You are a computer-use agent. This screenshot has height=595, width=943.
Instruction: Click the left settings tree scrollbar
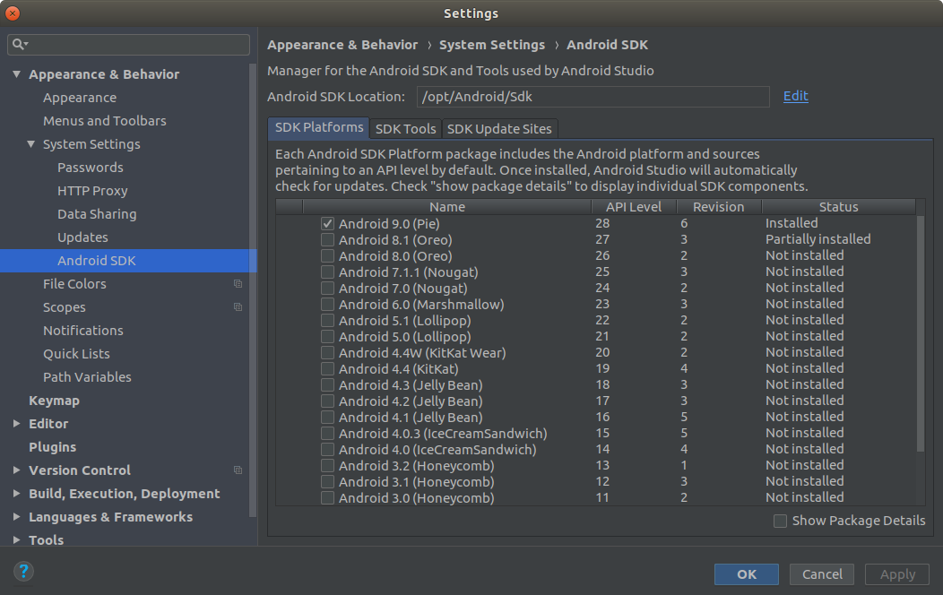pyautogui.click(x=253, y=289)
